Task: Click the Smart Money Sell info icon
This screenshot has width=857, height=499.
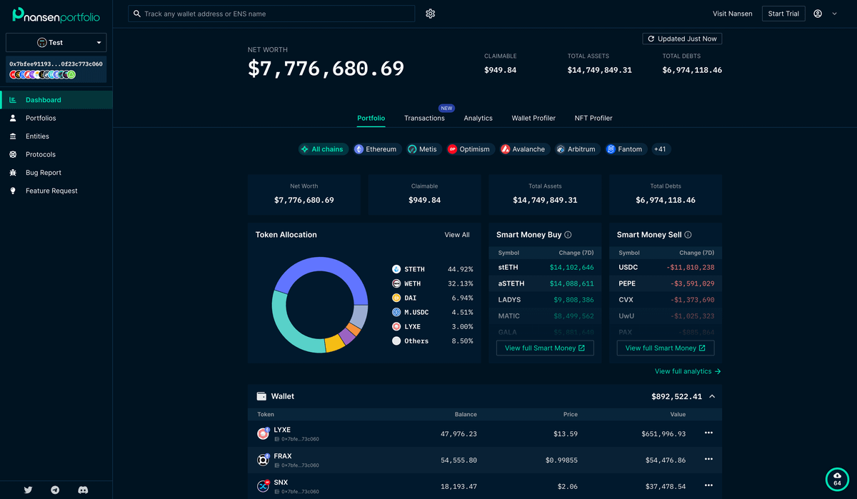Action: 688,235
